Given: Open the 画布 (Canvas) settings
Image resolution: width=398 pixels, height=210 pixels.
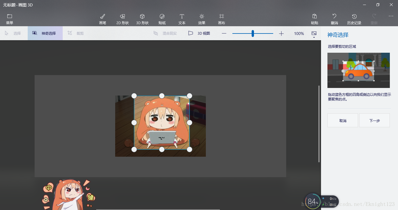Looking at the screenshot, I should (222, 19).
